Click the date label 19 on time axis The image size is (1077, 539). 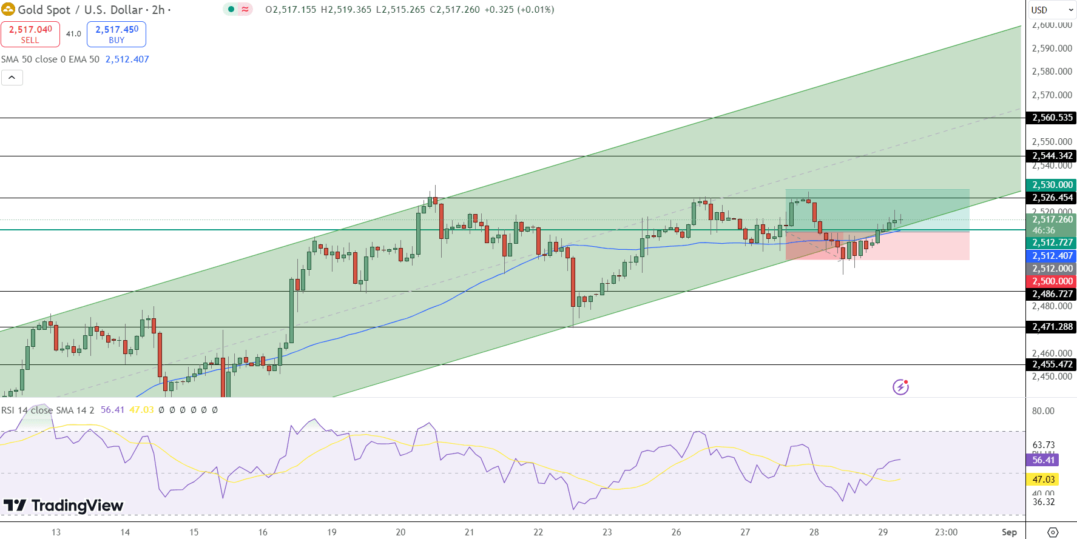tap(332, 532)
